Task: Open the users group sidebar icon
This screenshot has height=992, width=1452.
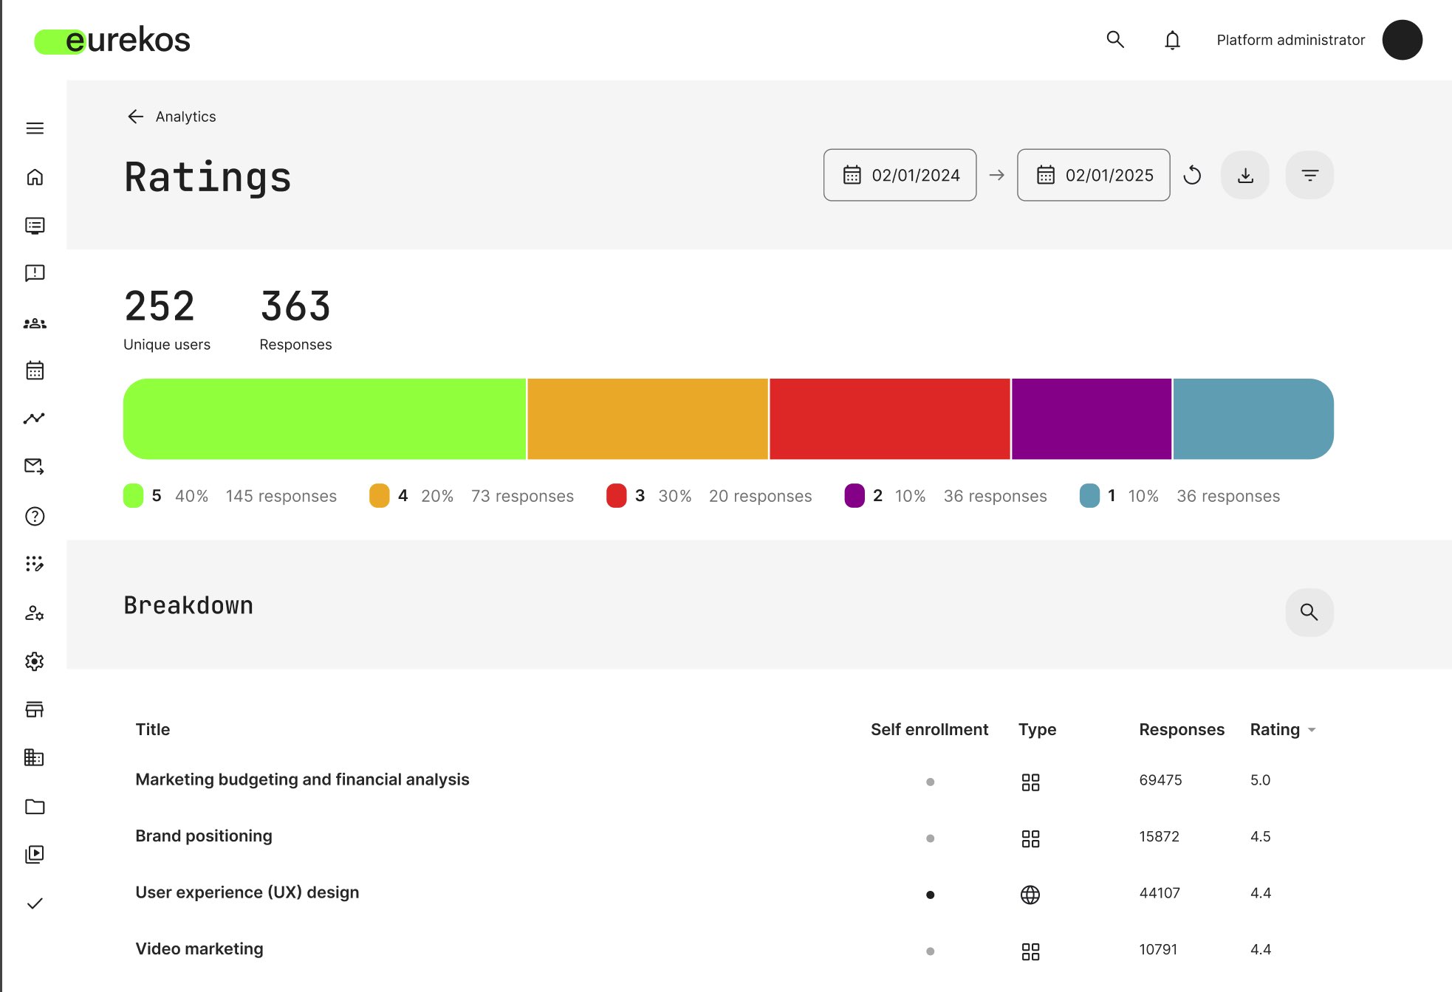Action: coord(35,323)
